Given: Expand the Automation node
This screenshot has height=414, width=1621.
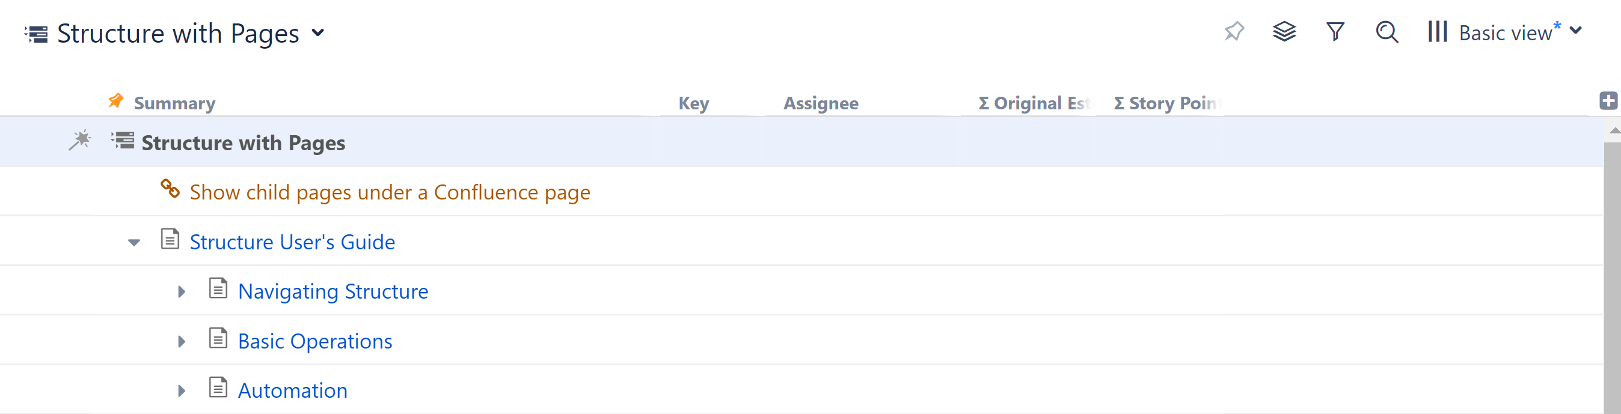Looking at the screenshot, I should 182,391.
